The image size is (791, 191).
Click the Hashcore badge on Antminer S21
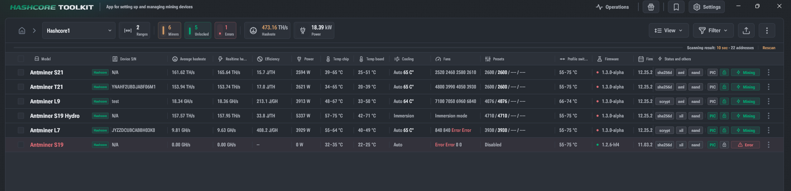(x=100, y=72)
